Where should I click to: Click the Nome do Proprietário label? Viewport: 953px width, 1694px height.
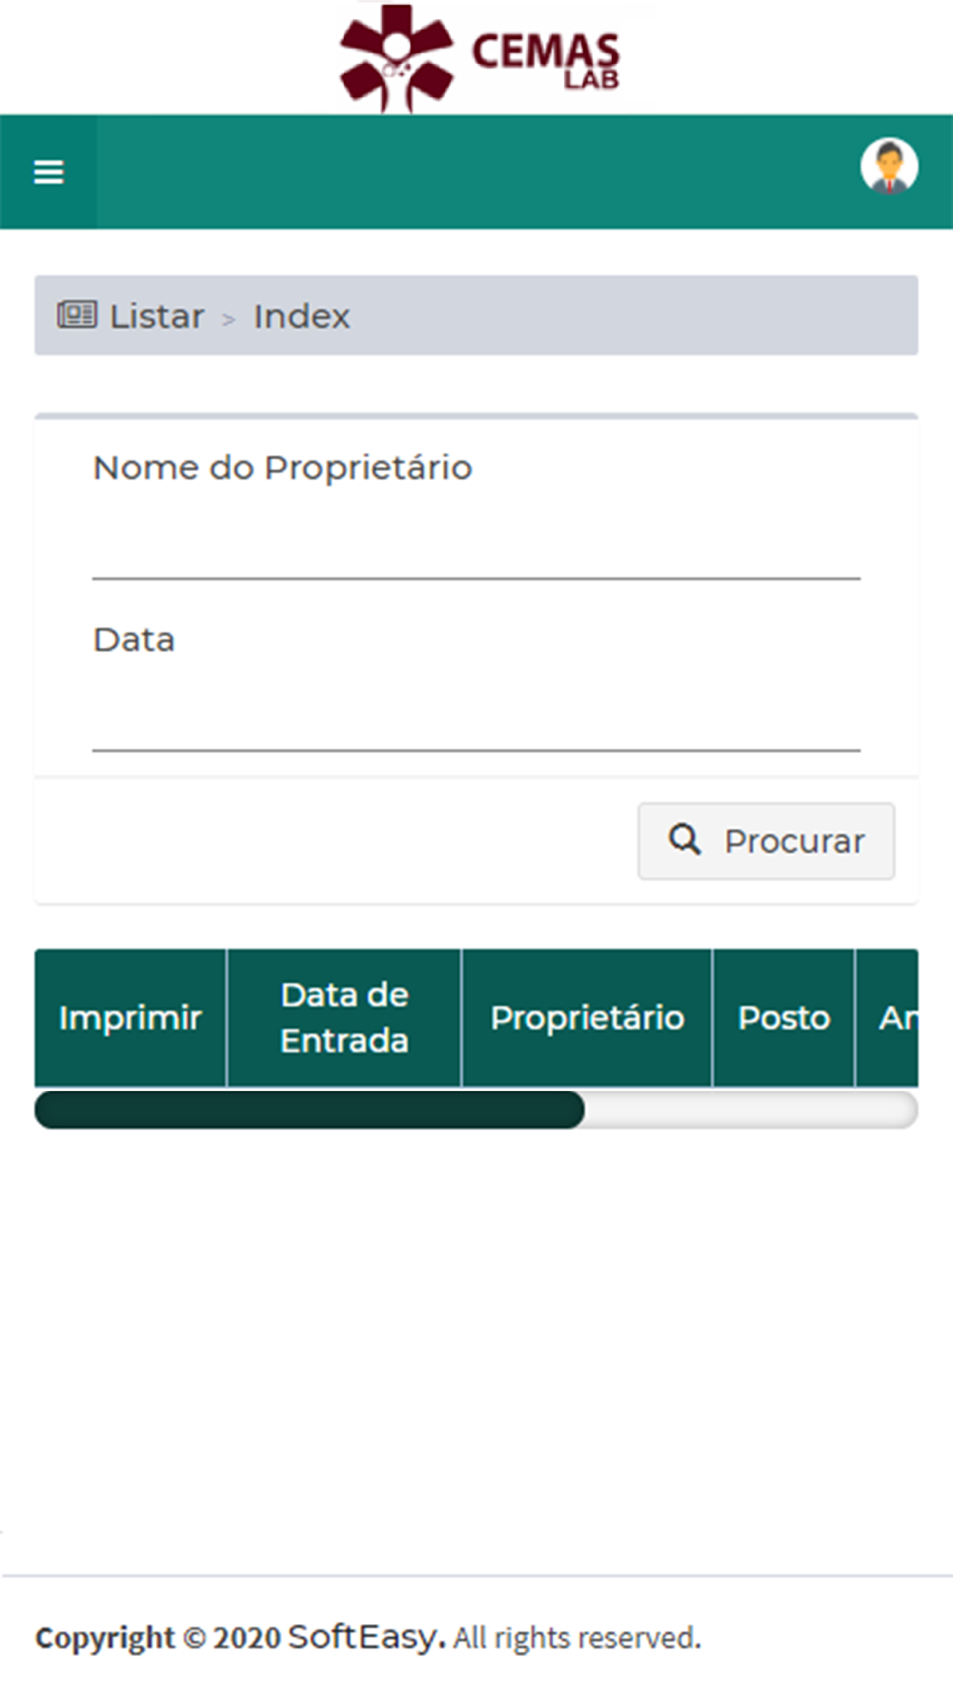[282, 468]
